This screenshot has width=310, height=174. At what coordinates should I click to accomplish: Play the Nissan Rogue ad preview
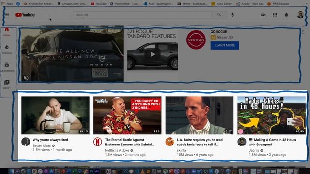[x=153, y=54]
